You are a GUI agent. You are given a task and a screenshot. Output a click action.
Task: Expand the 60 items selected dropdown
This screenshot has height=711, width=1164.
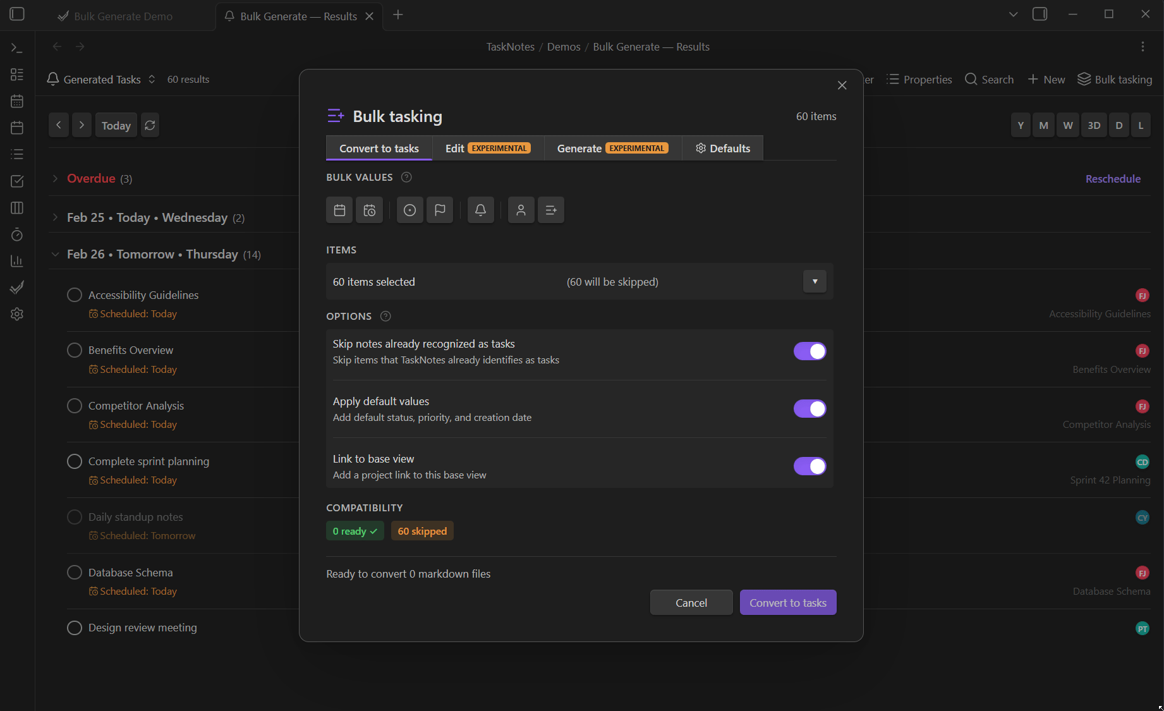point(815,282)
